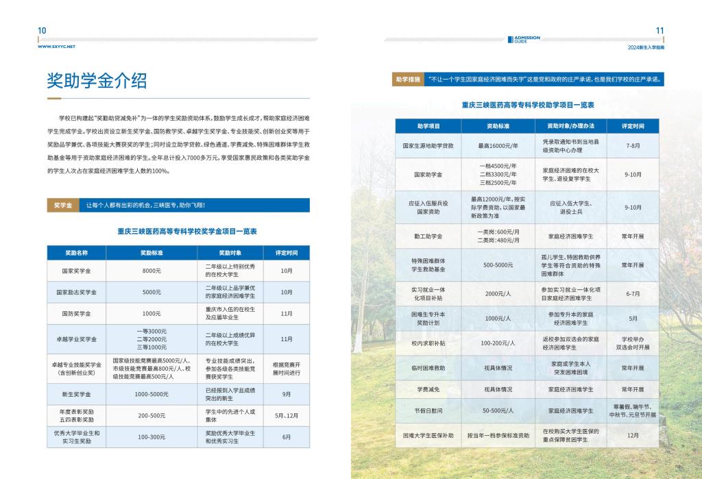Viewport: 702px width, 479px height.
Task: Click '评定时间' header in scholarship table
Action: (287, 253)
